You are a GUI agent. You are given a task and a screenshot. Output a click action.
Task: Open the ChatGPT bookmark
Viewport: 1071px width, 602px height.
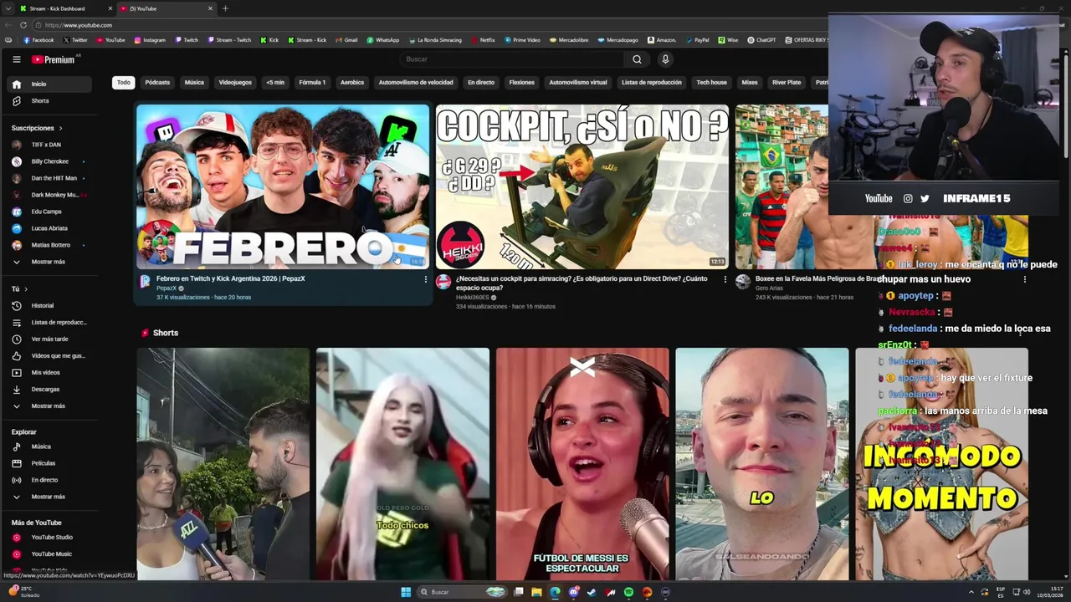click(761, 39)
